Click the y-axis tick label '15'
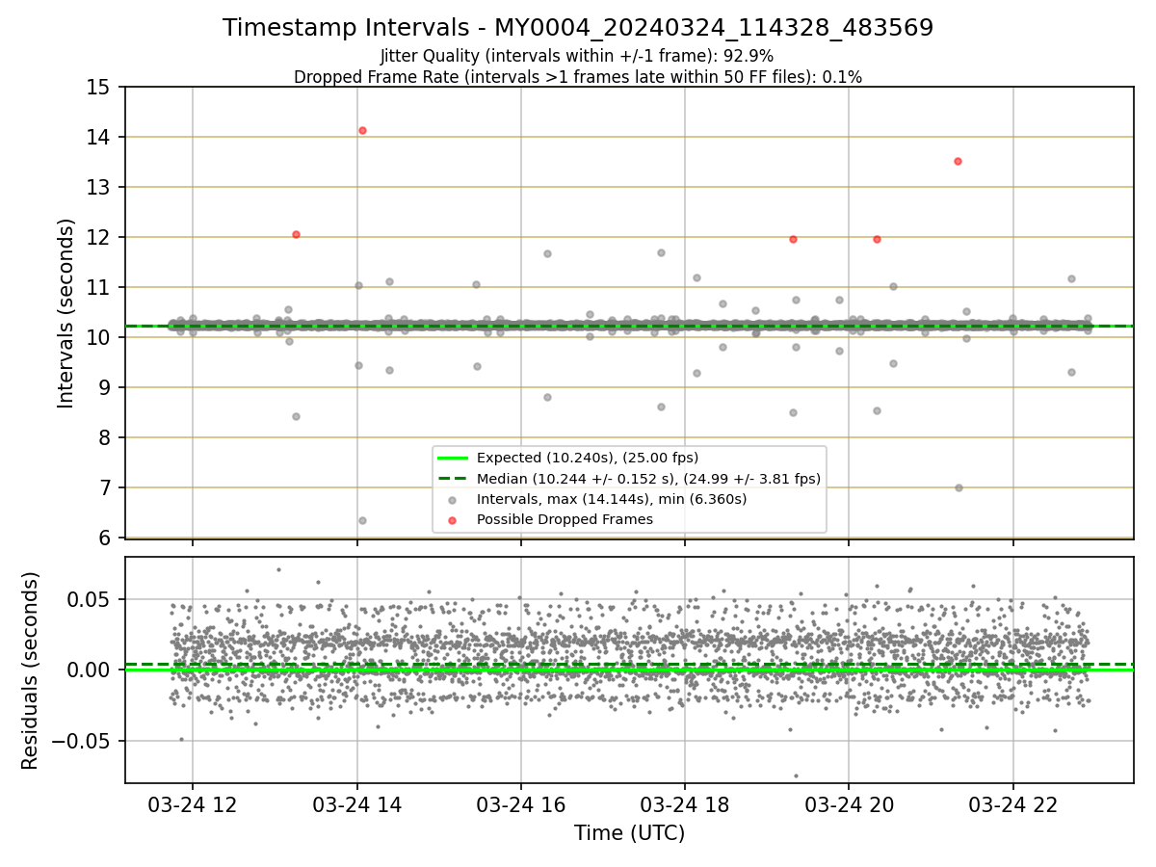 (x=99, y=88)
